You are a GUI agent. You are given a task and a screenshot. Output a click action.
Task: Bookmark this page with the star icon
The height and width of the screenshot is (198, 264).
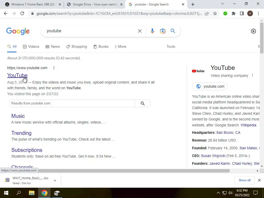(x=215, y=13)
